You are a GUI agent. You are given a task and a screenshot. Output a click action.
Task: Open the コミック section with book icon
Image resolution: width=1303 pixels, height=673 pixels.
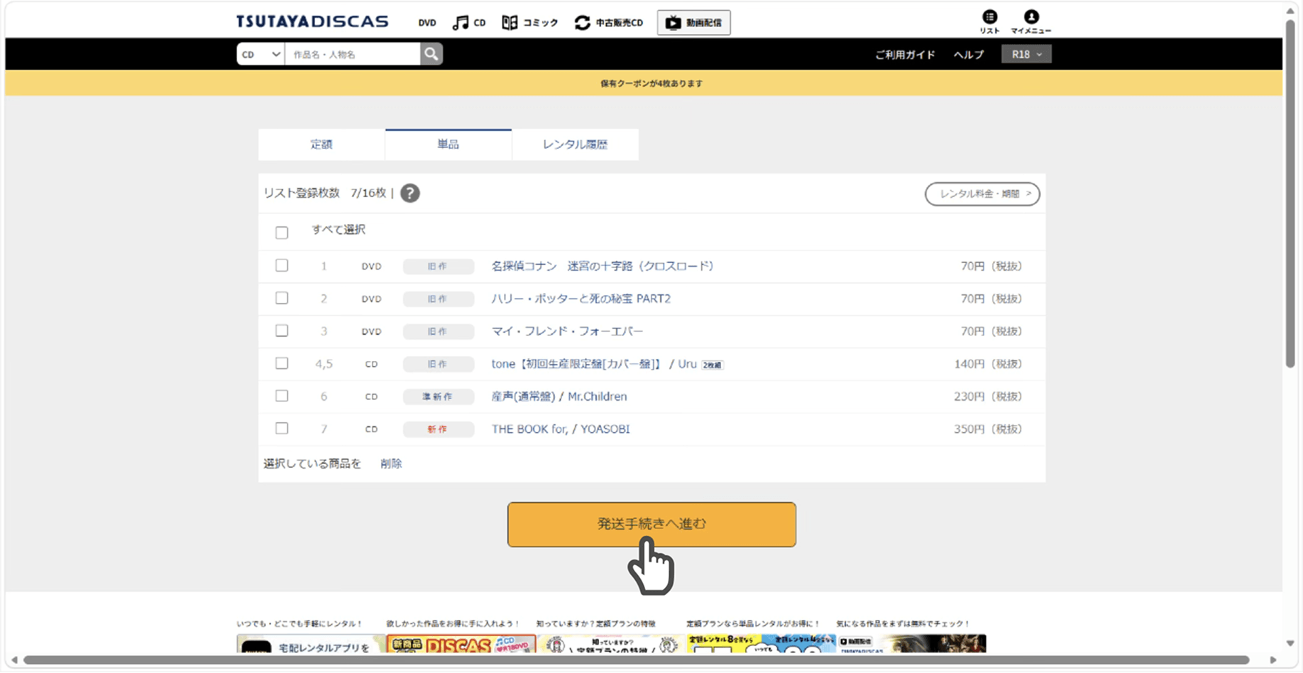(x=529, y=23)
